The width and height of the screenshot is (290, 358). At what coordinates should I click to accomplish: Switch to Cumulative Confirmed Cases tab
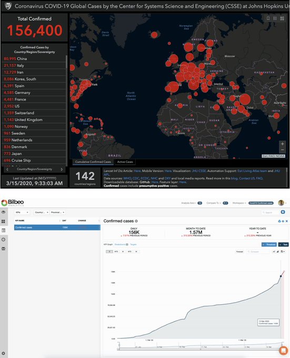tap(93, 162)
